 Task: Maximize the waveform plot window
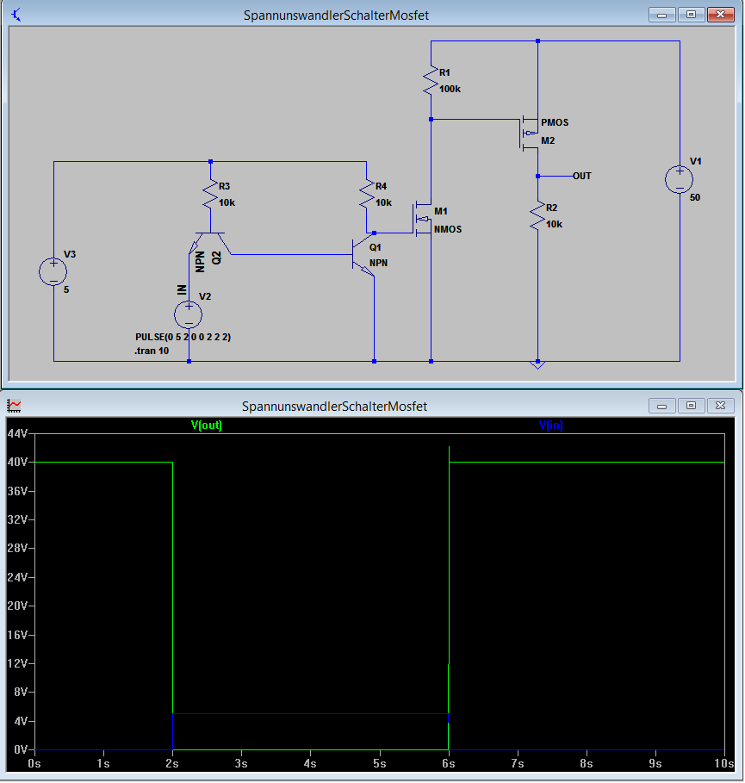tap(691, 406)
